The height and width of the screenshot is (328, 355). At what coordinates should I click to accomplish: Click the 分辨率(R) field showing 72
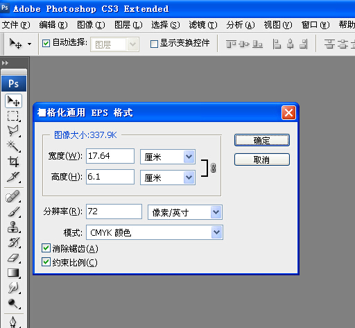(114, 212)
